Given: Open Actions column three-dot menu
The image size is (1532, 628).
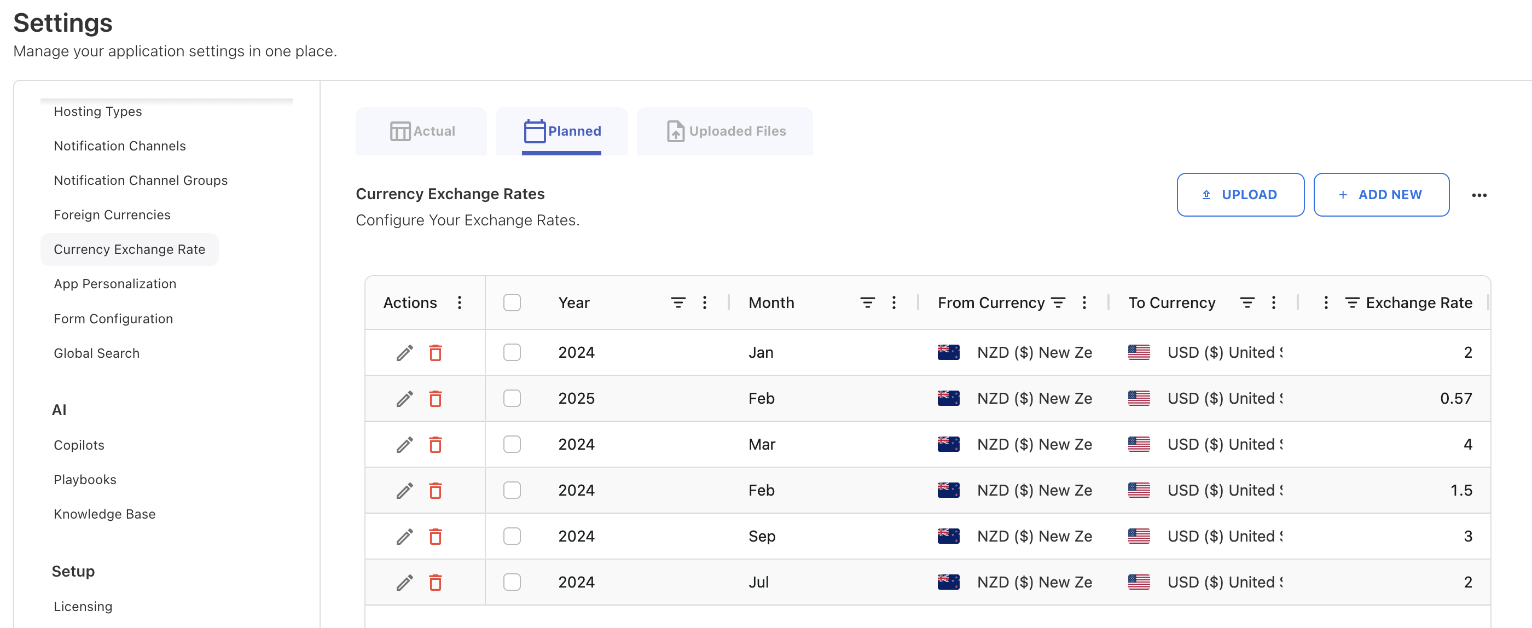Looking at the screenshot, I should click(x=459, y=303).
